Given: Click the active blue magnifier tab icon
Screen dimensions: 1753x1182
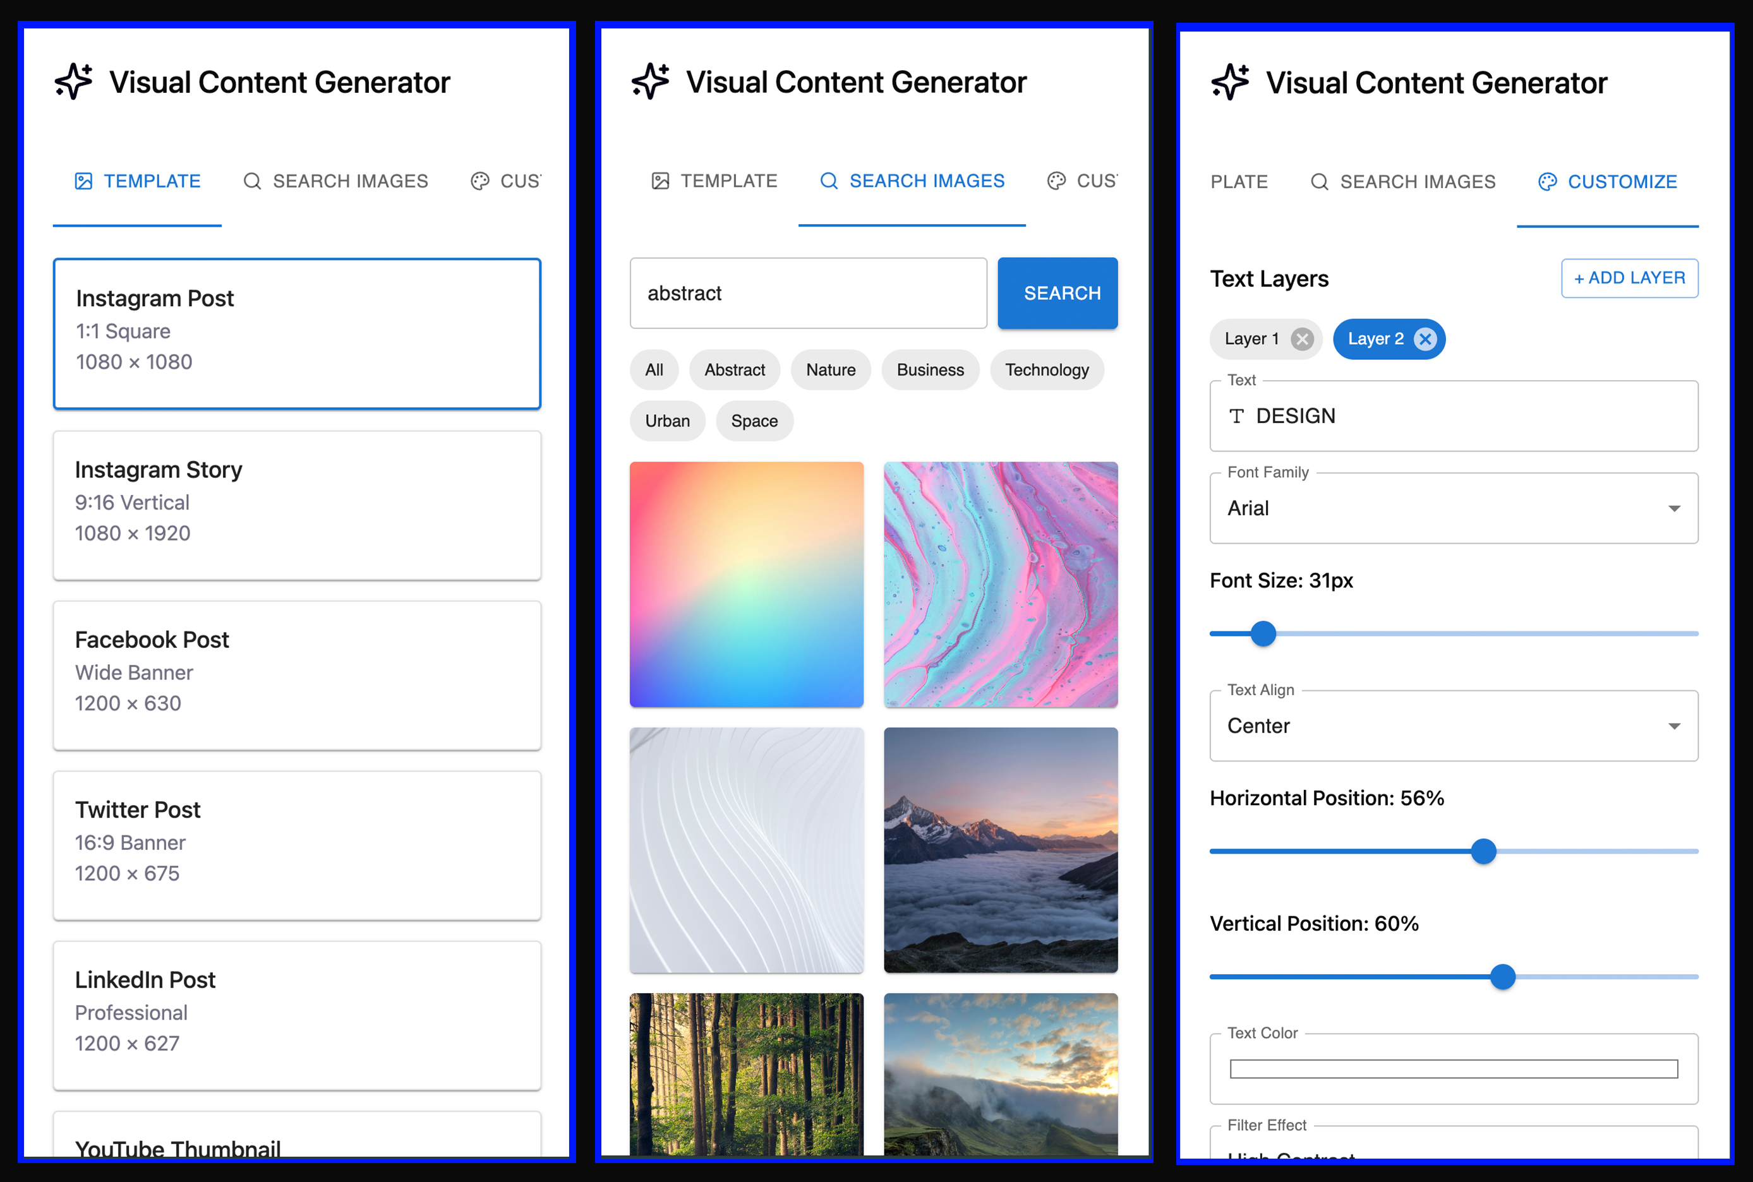Looking at the screenshot, I should 829,181.
